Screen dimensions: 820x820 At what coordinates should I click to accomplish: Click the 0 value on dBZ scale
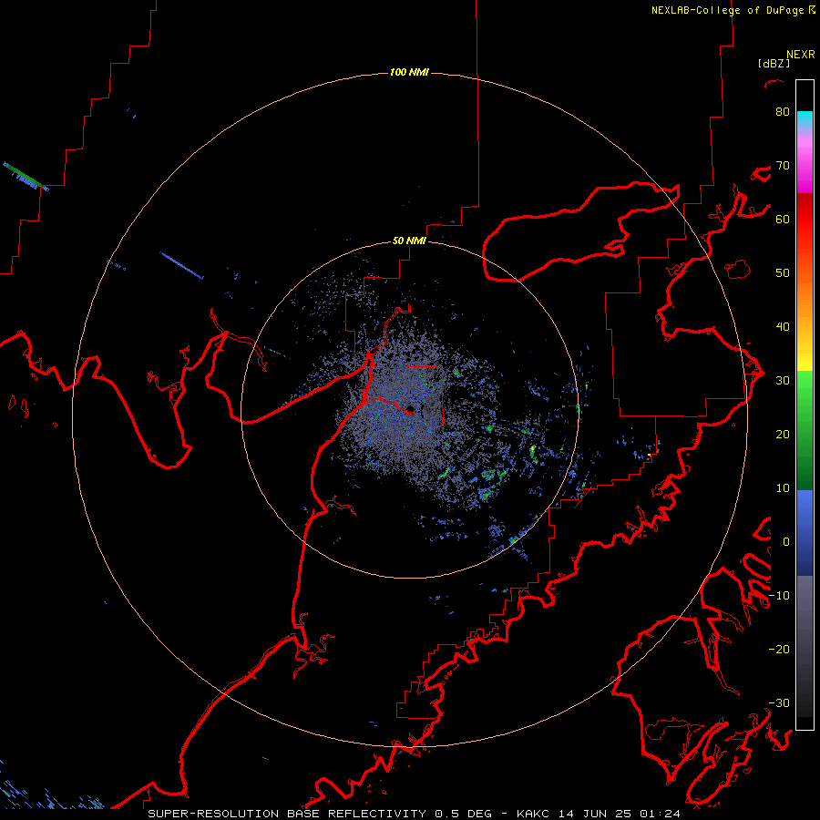pos(786,542)
